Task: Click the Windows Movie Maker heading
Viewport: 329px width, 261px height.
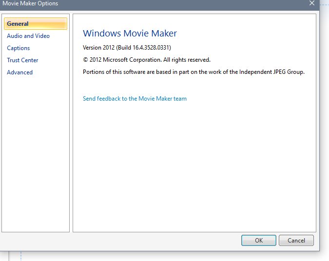Action: (130, 33)
